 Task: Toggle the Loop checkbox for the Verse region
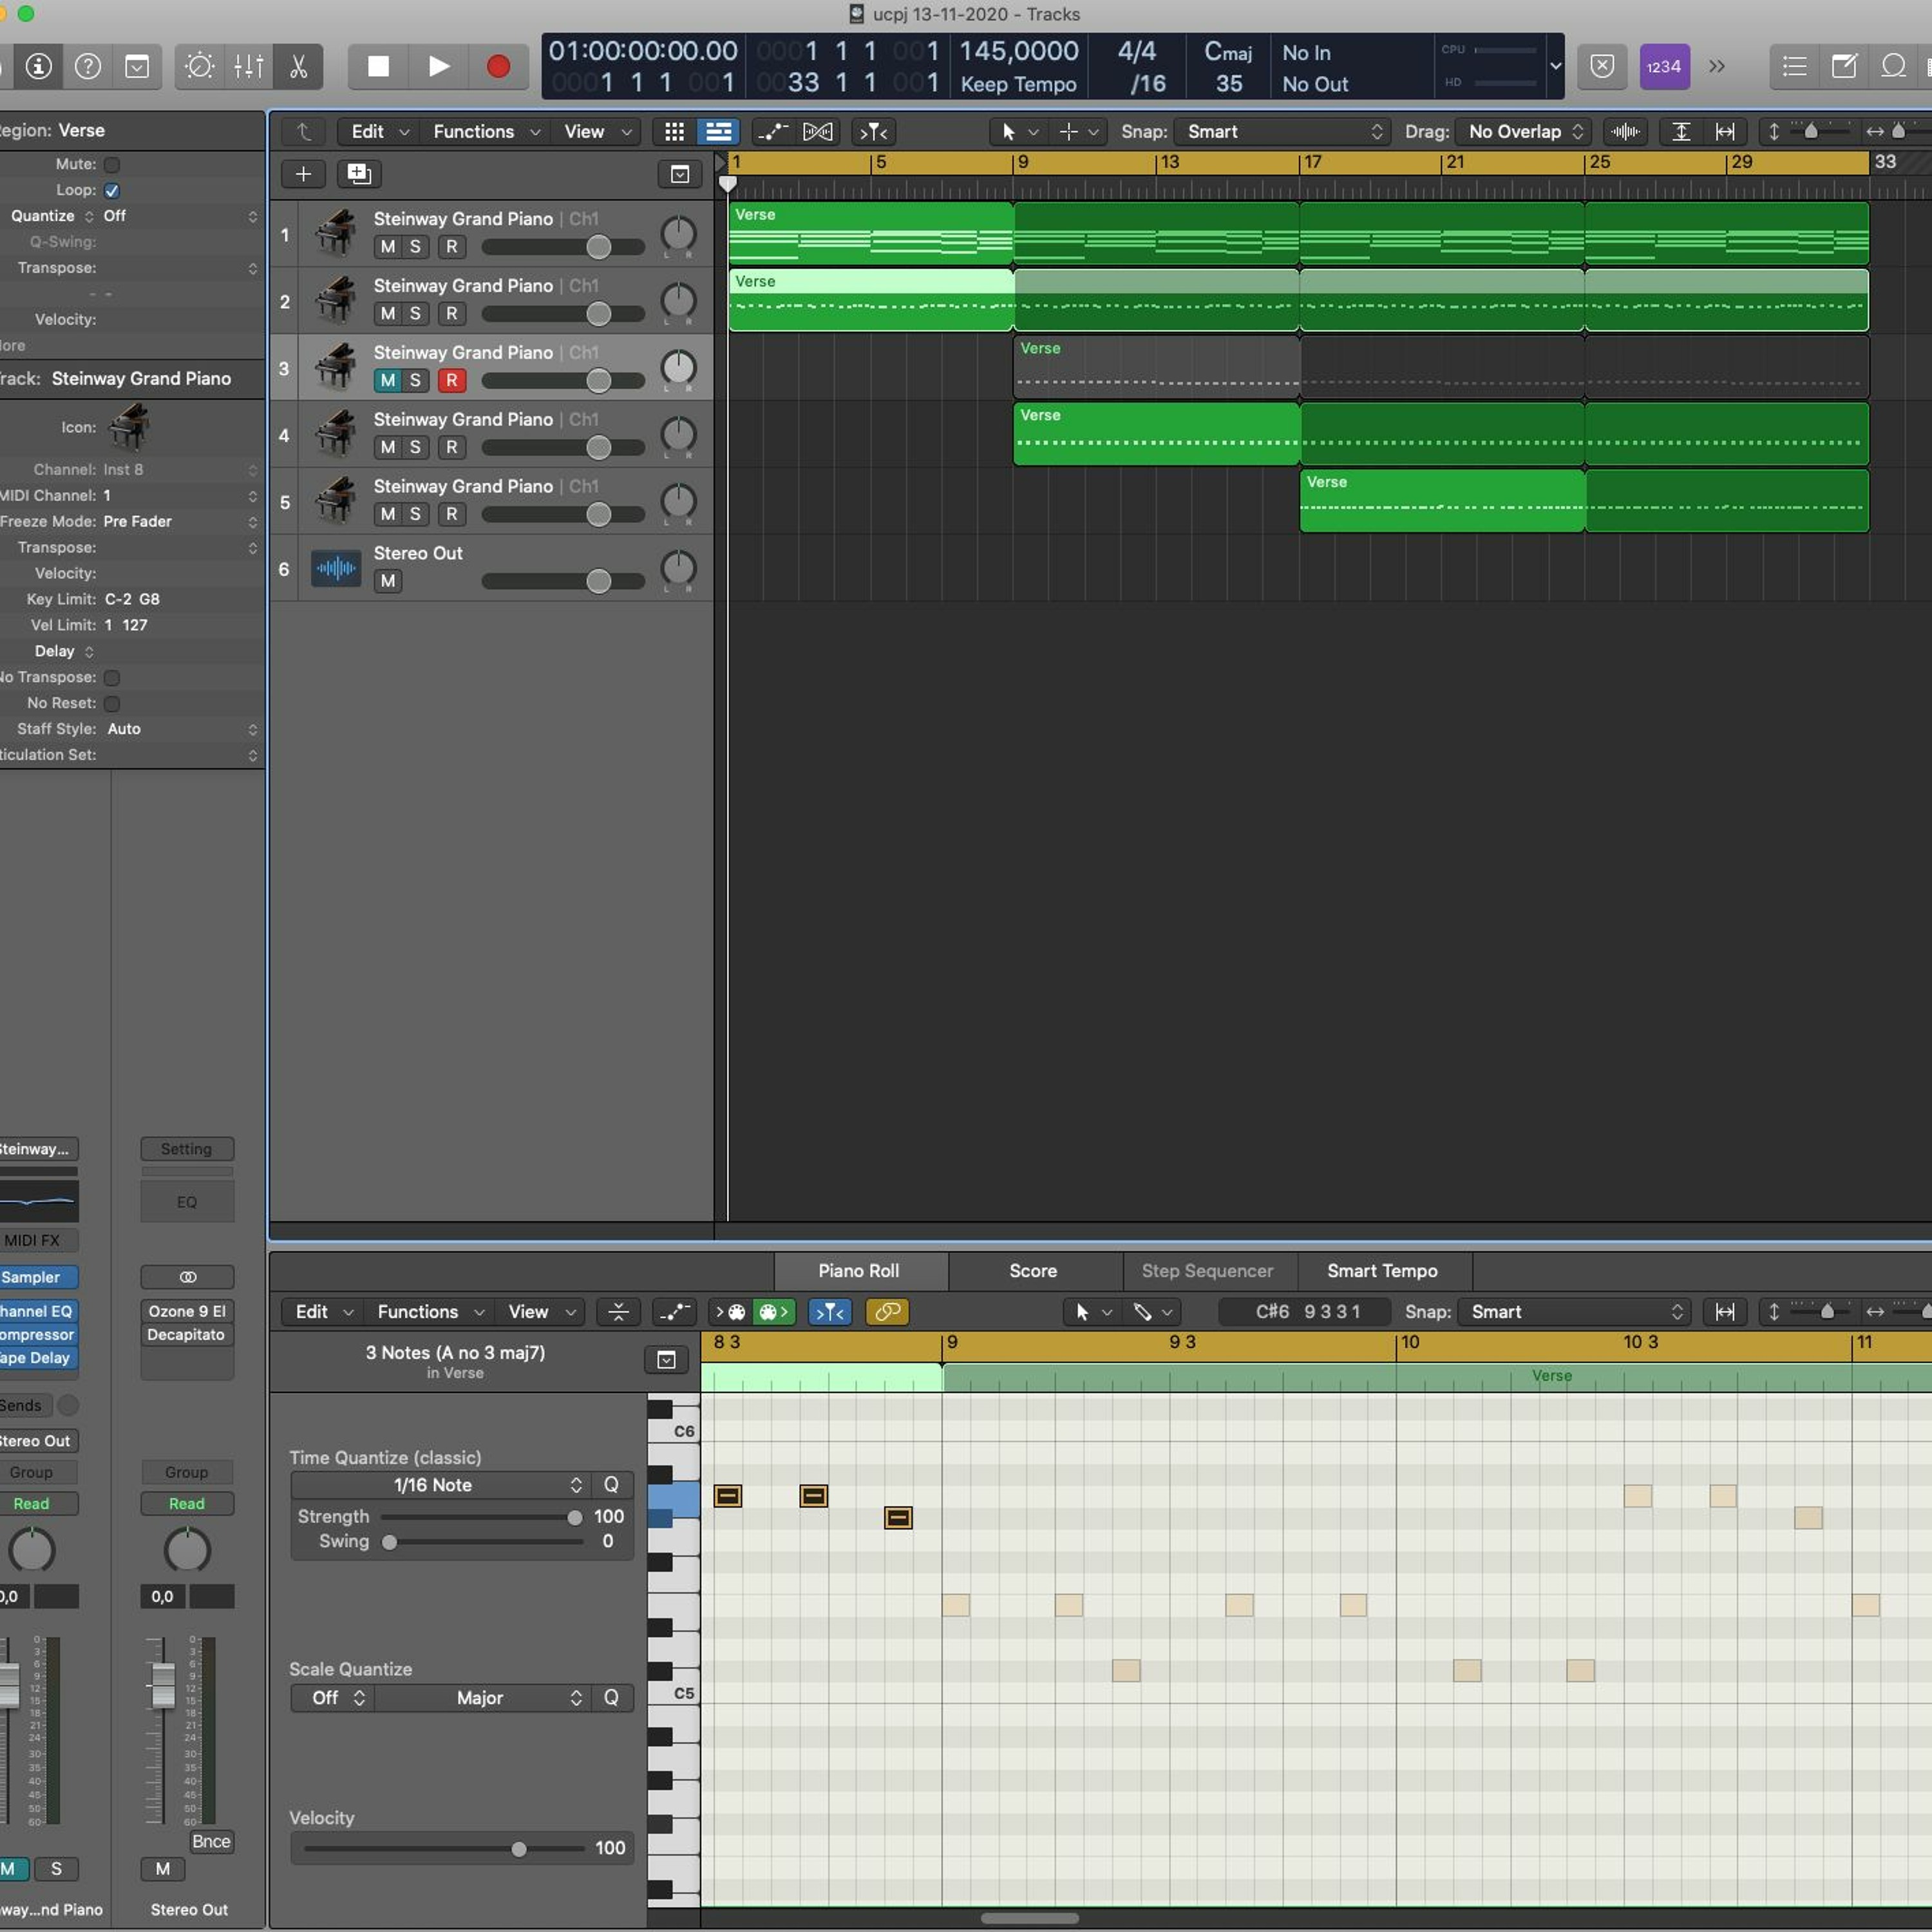pyautogui.click(x=112, y=190)
